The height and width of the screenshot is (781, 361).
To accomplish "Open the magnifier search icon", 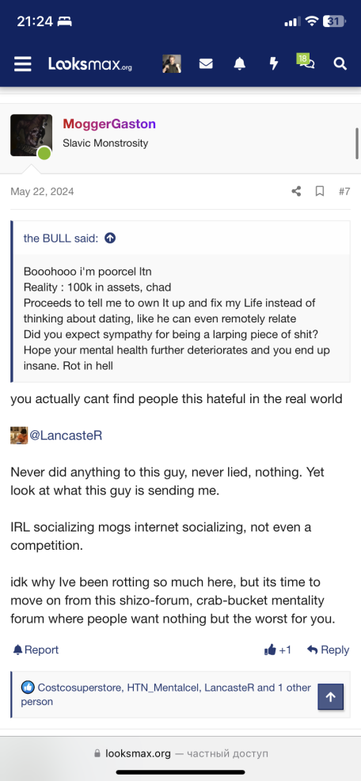I will point(340,63).
